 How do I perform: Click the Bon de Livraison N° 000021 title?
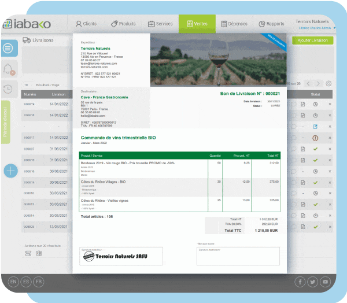[x=250, y=94]
